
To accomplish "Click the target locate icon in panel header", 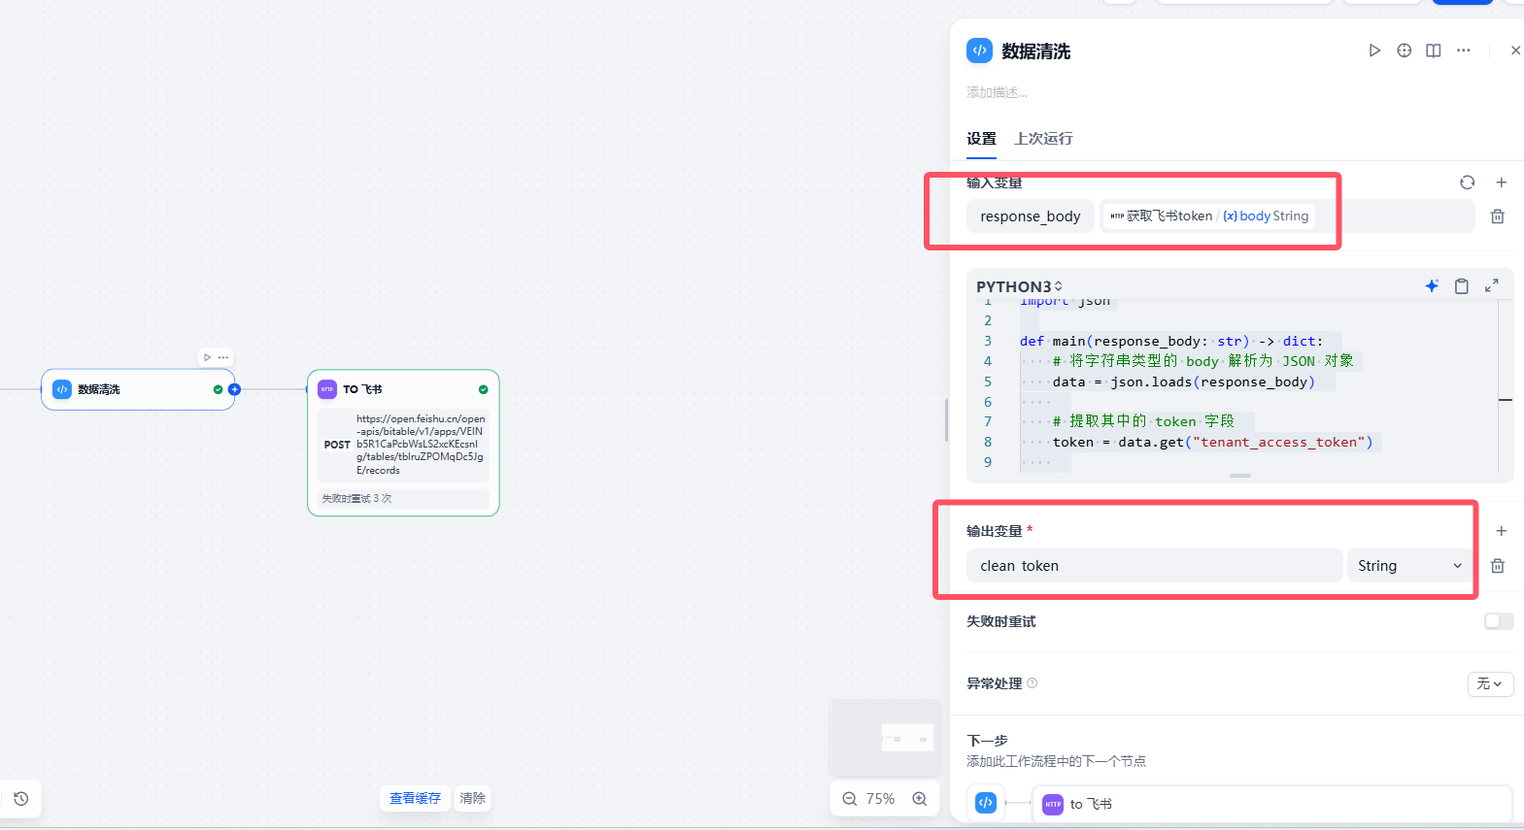I will [1405, 50].
